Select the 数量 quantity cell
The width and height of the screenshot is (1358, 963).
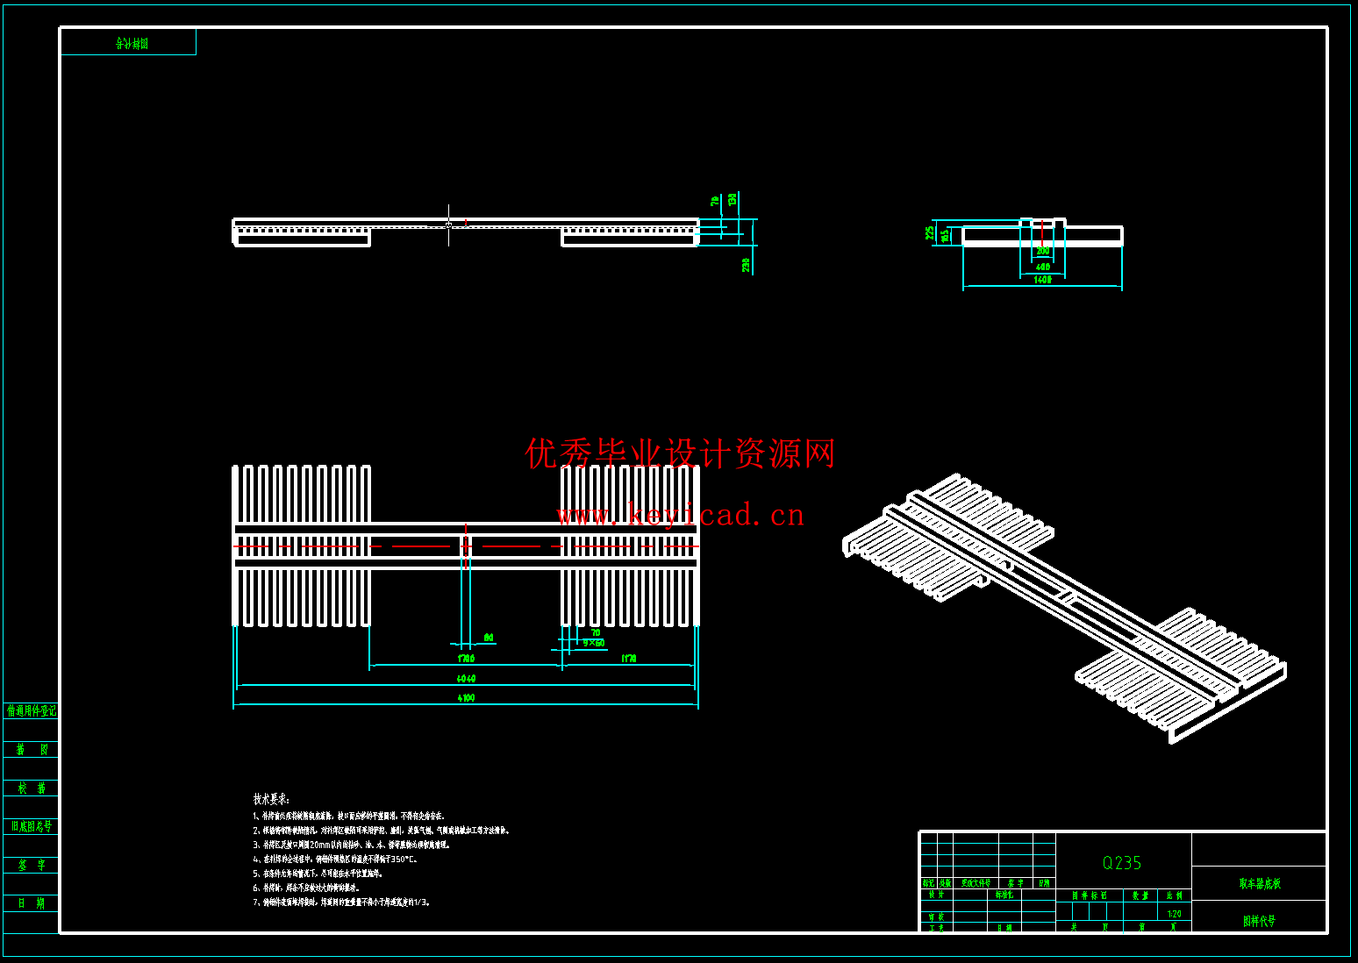click(1141, 895)
